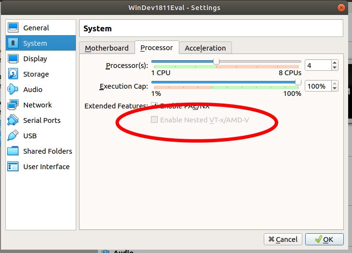Screen dimensions: 352x253
Task: Open the Storage disk icon
Action: pos(13,74)
